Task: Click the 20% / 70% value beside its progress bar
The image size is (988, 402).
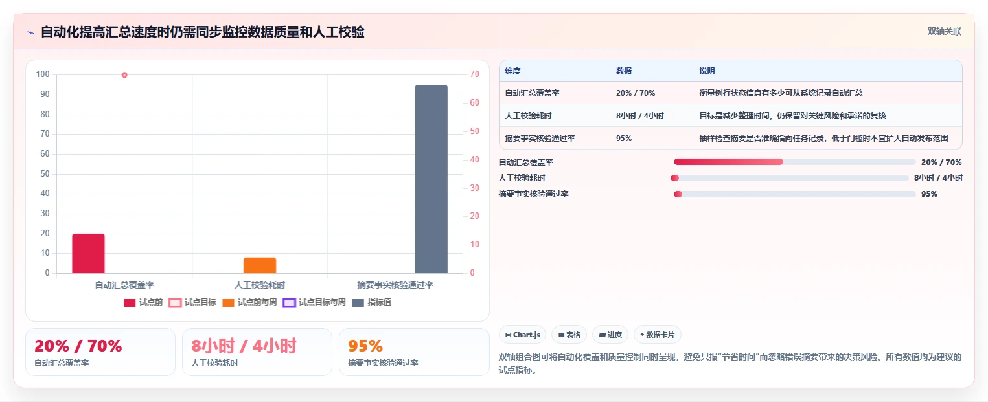Action: [941, 162]
